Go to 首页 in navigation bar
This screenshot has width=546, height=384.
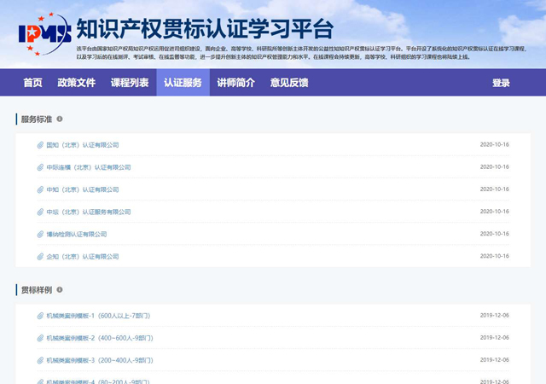32,83
